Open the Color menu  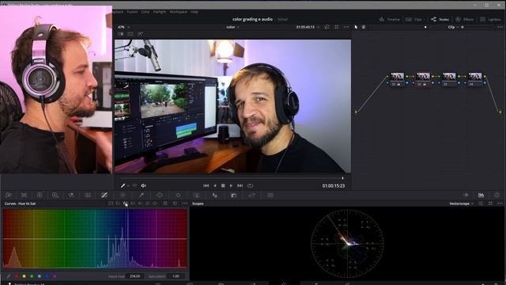[x=145, y=12]
